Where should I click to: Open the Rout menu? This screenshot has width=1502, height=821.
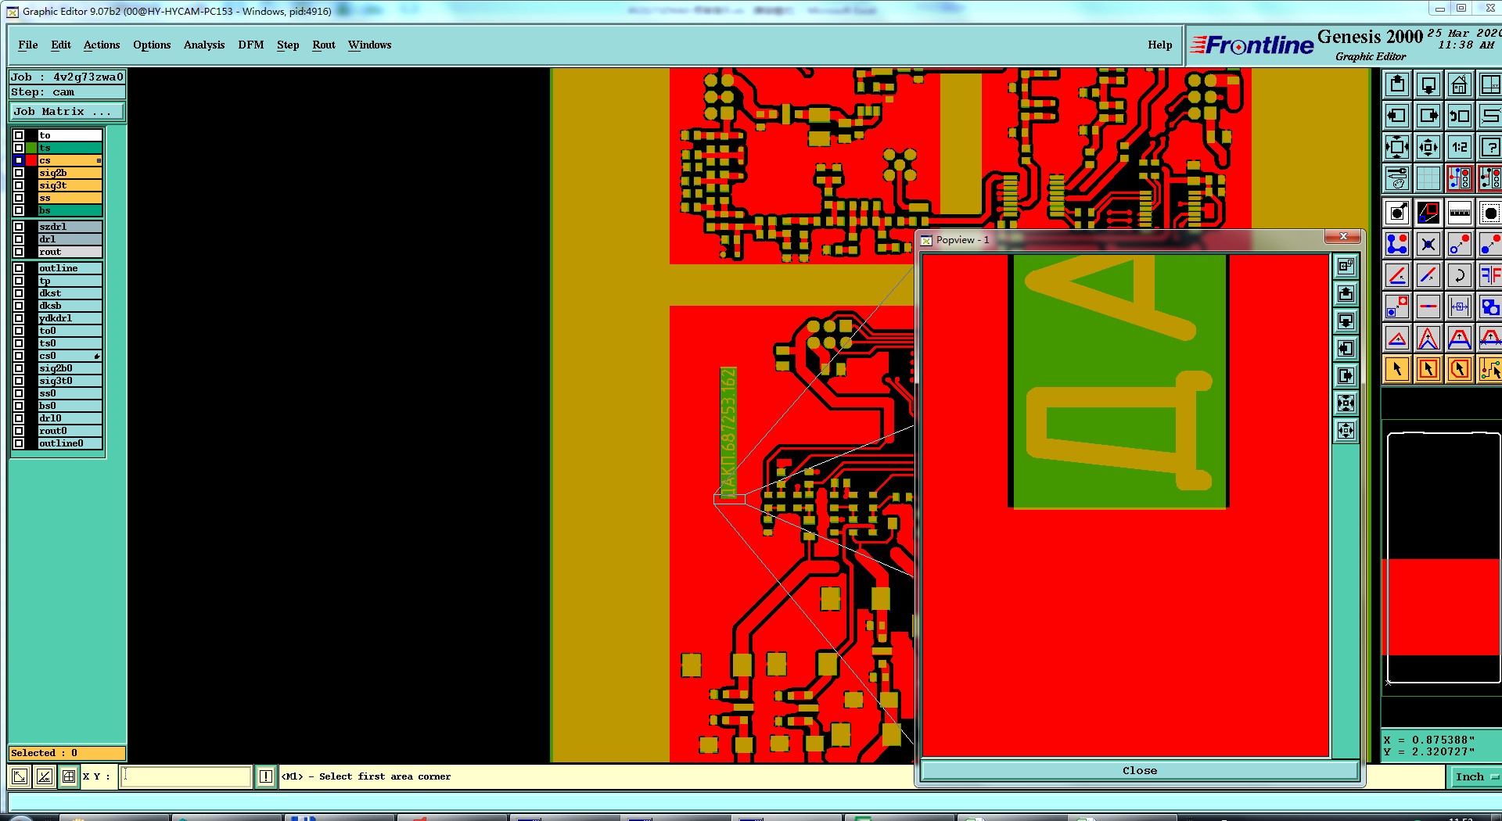coord(324,45)
